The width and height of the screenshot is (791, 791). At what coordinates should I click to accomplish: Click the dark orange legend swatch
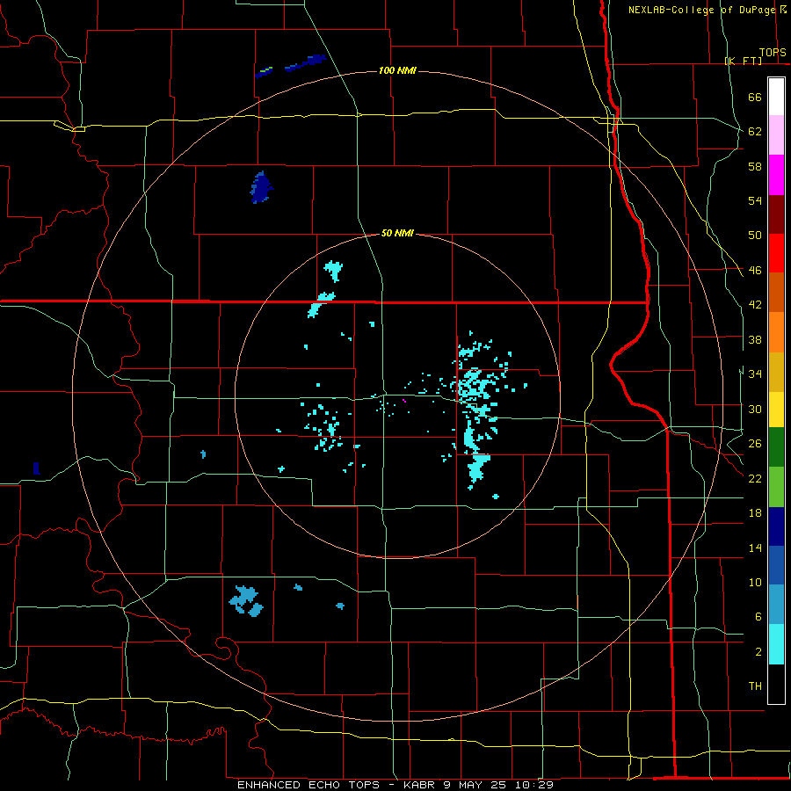pyautogui.click(x=776, y=292)
